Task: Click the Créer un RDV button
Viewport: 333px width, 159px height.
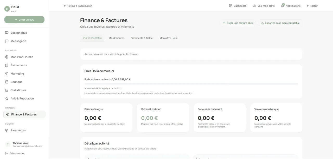Action: 24,20
